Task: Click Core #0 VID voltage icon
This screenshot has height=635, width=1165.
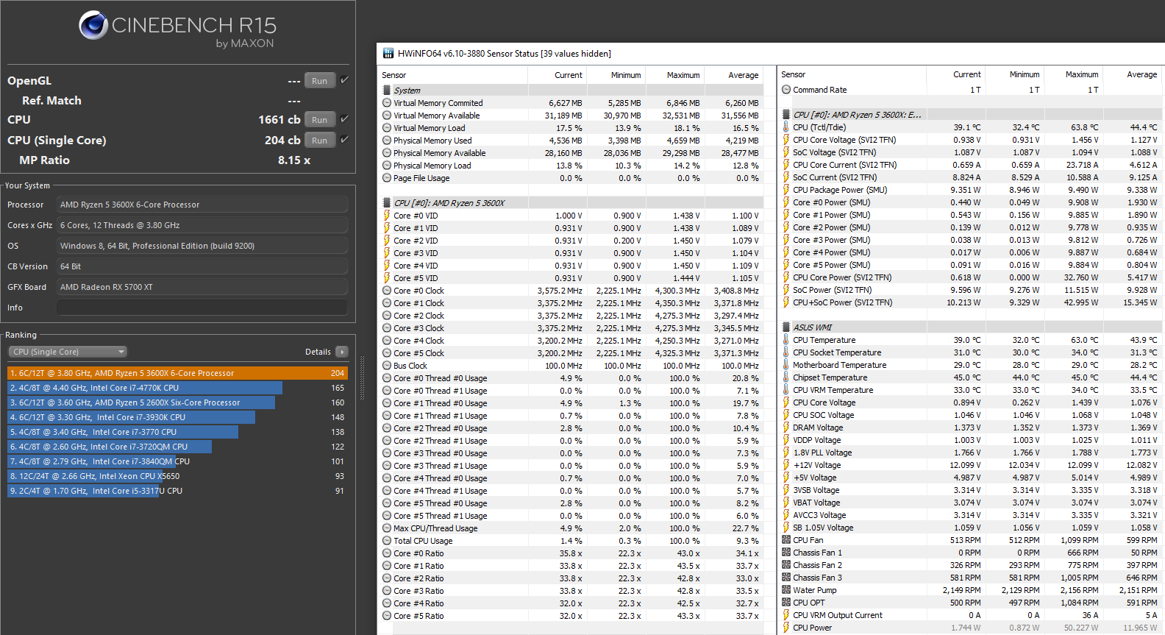Action: (x=387, y=216)
